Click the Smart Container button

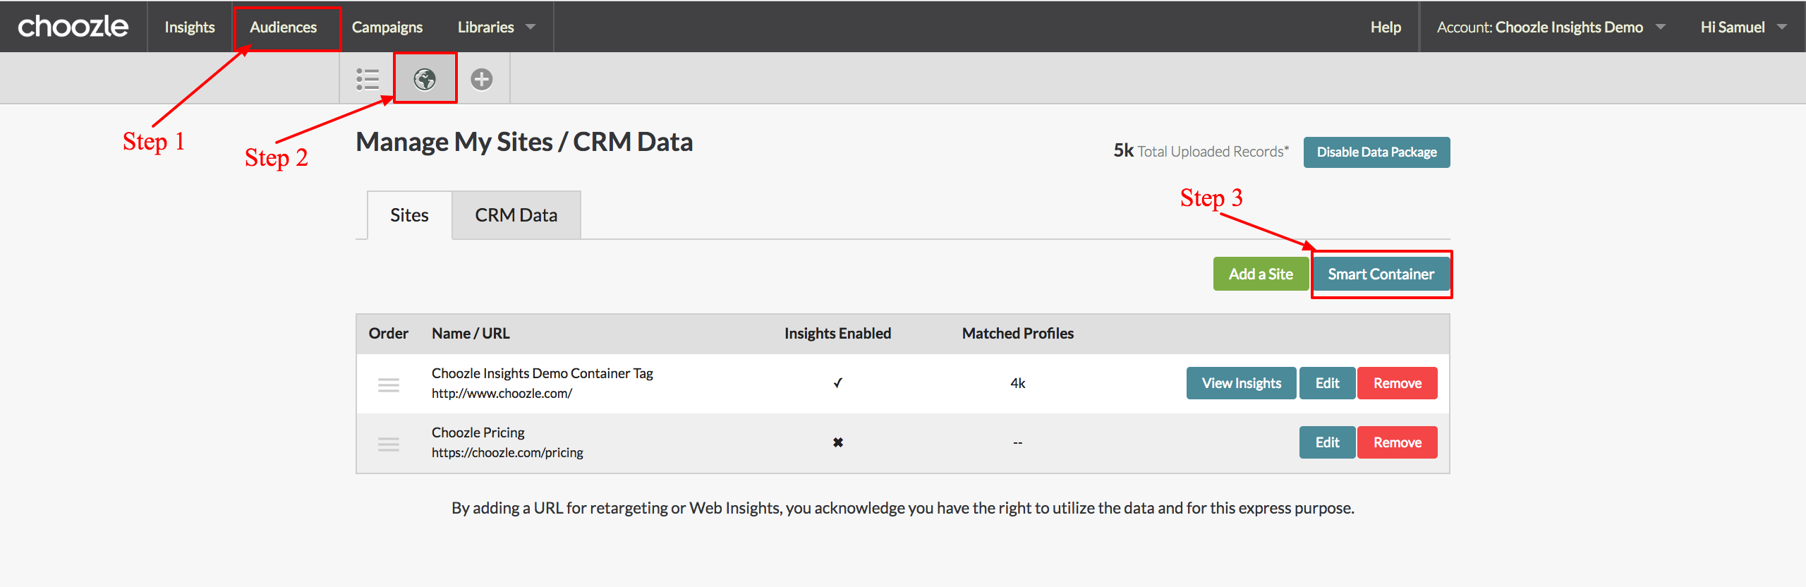[1381, 274]
